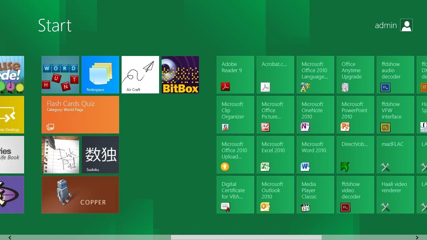Open the Life Book tile
Screen dimensions: 427x240
coord(12,155)
